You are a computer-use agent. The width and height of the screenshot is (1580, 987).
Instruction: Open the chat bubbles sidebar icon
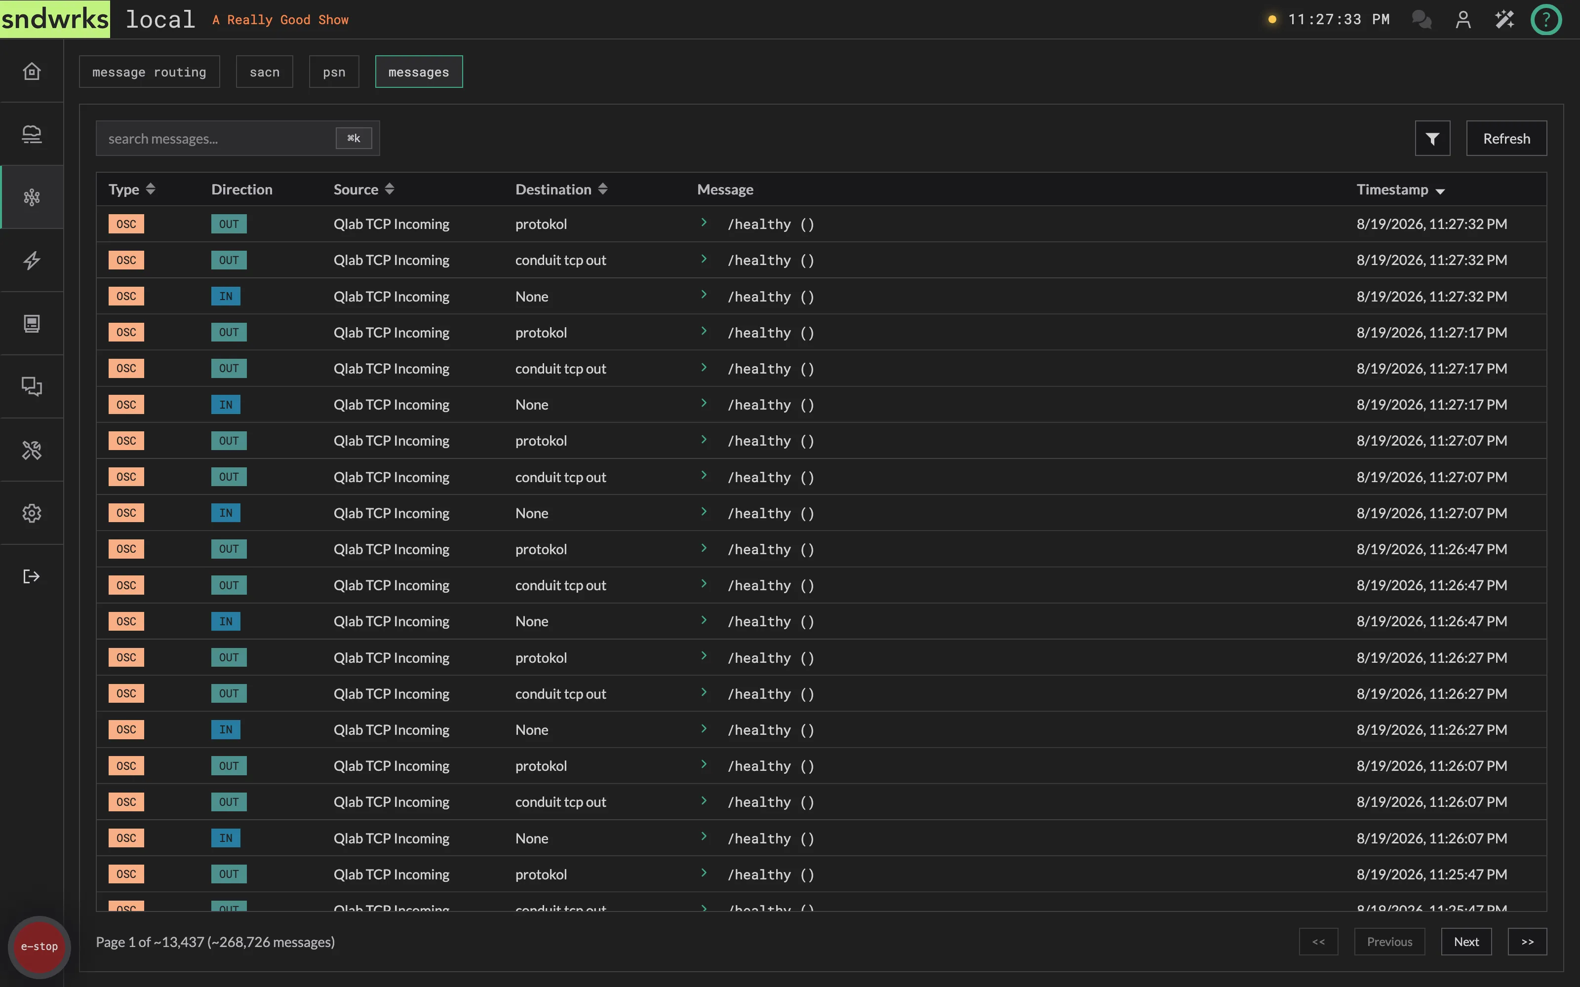click(31, 386)
